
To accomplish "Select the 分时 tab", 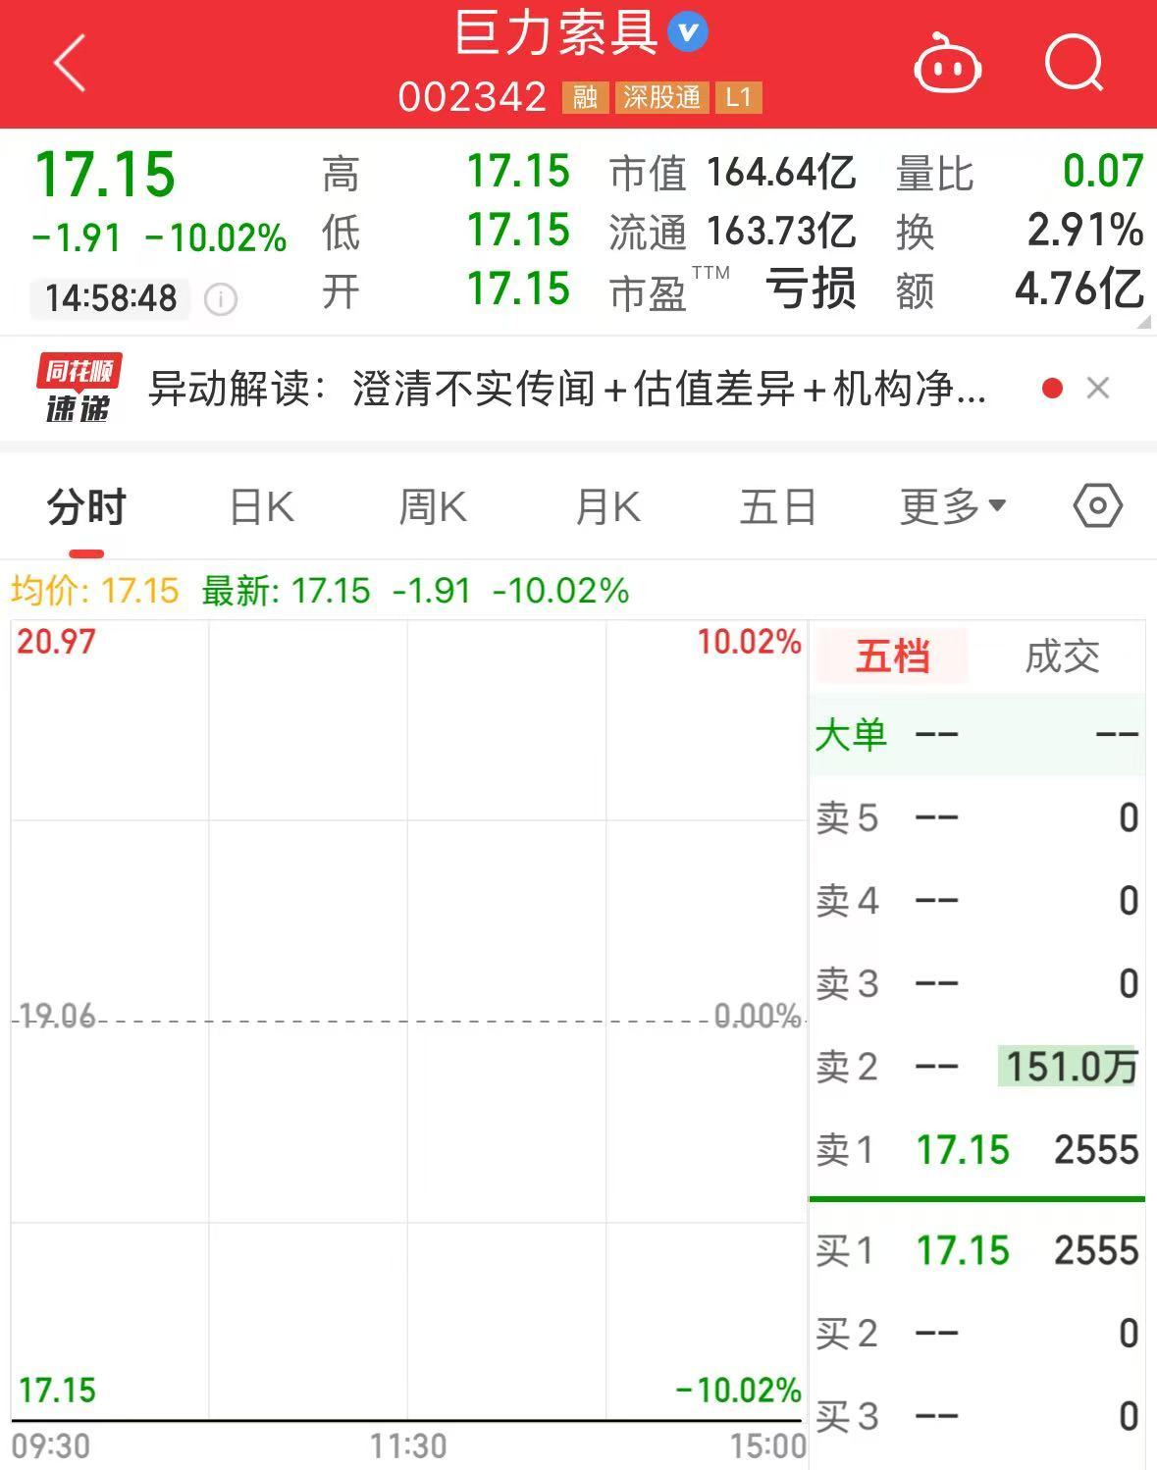I will 86,508.
